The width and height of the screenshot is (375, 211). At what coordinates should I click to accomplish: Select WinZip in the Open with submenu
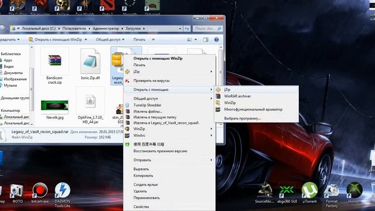pyautogui.click(x=257, y=103)
